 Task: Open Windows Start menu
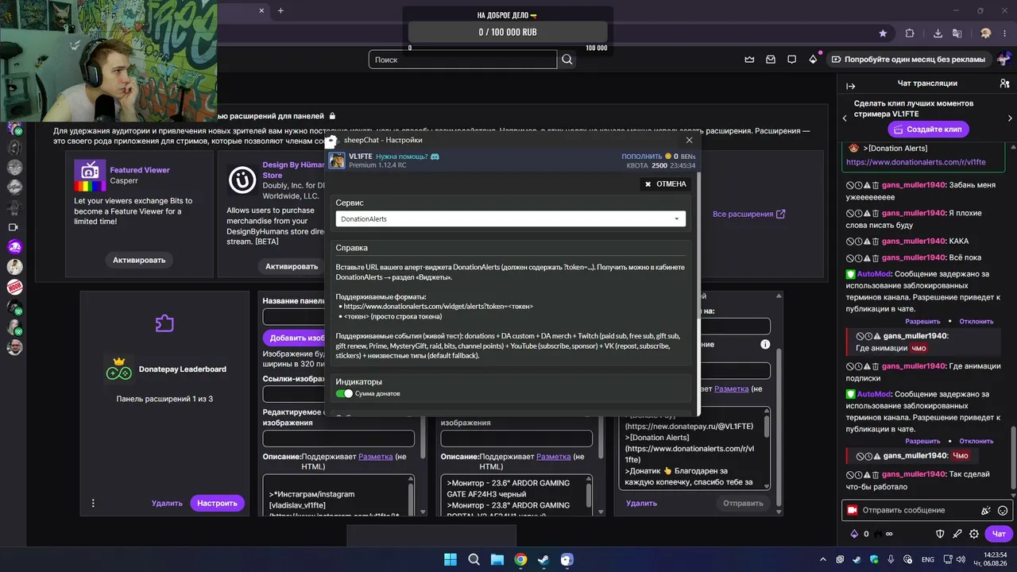click(450, 559)
